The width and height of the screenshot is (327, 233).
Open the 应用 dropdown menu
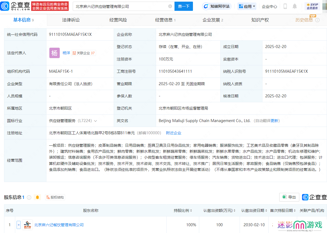pos(247,6)
